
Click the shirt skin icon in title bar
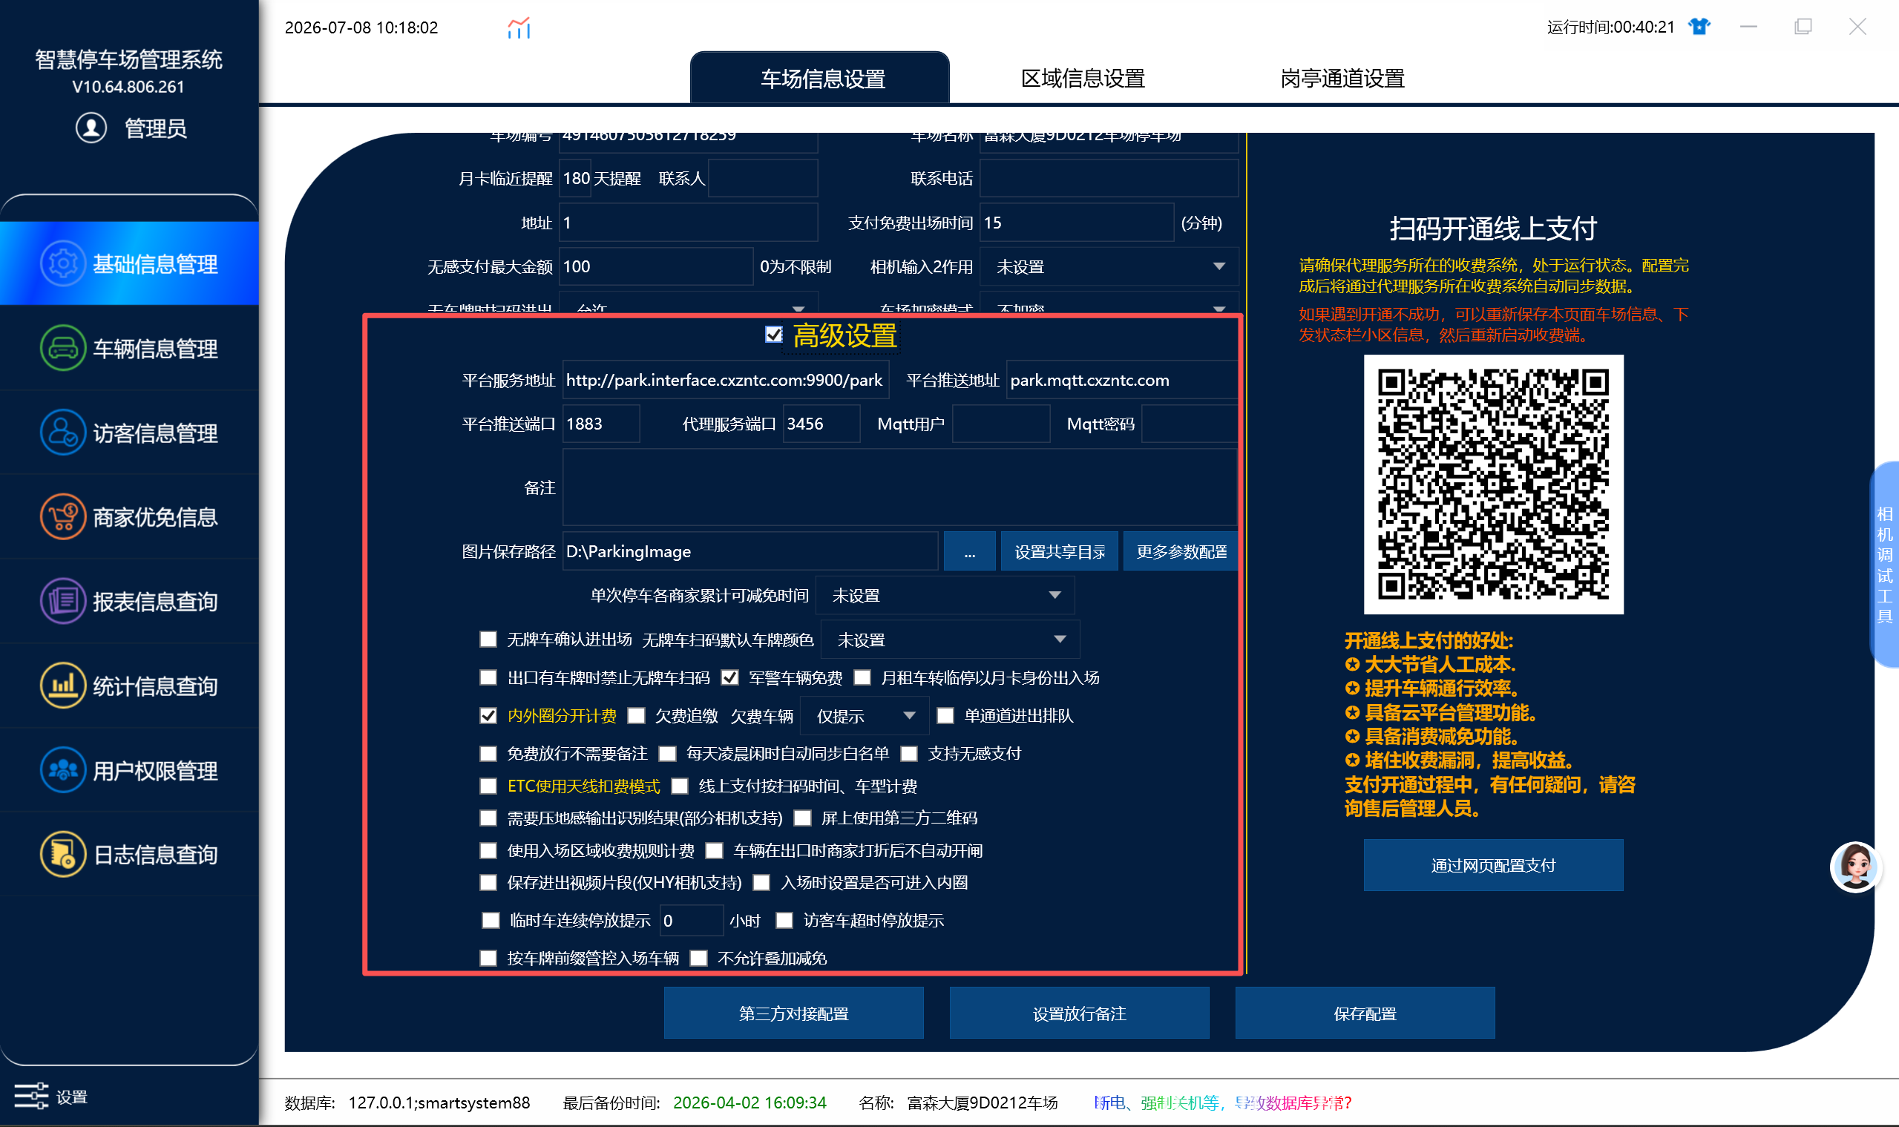[x=1699, y=27]
